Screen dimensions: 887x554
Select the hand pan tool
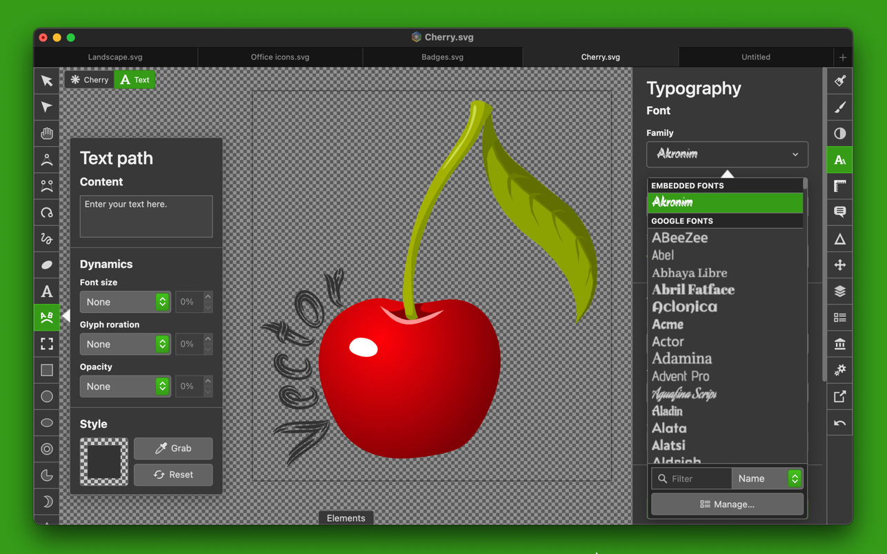pos(47,134)
